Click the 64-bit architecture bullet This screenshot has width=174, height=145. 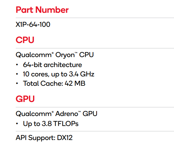pos(52,65)
